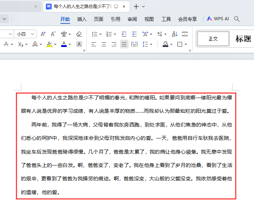Click the display mode icon in document tab
This screenshot has width=254, height=202.
click(x=116, y=7)
